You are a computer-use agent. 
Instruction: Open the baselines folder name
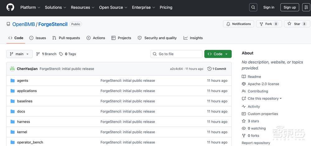point(25,101)
